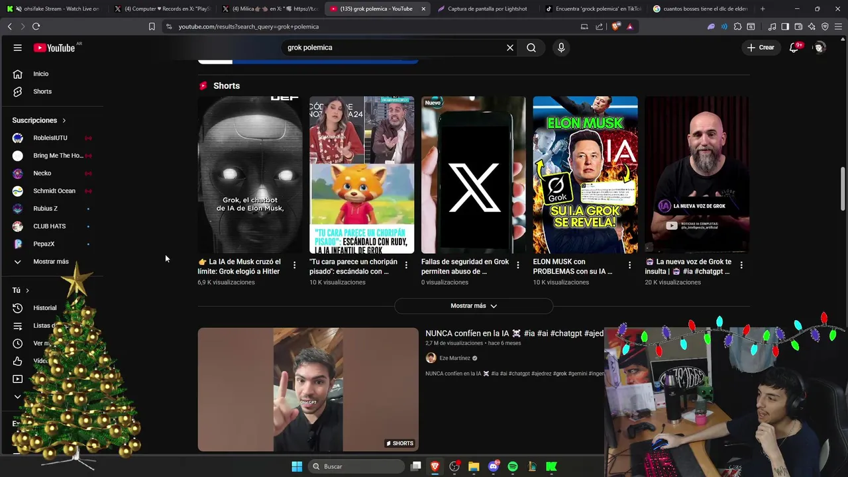The height and width of the screenshot is (477, 848).
Task: Open options menu for ELON MUSK short
Action: coord(629,265)
